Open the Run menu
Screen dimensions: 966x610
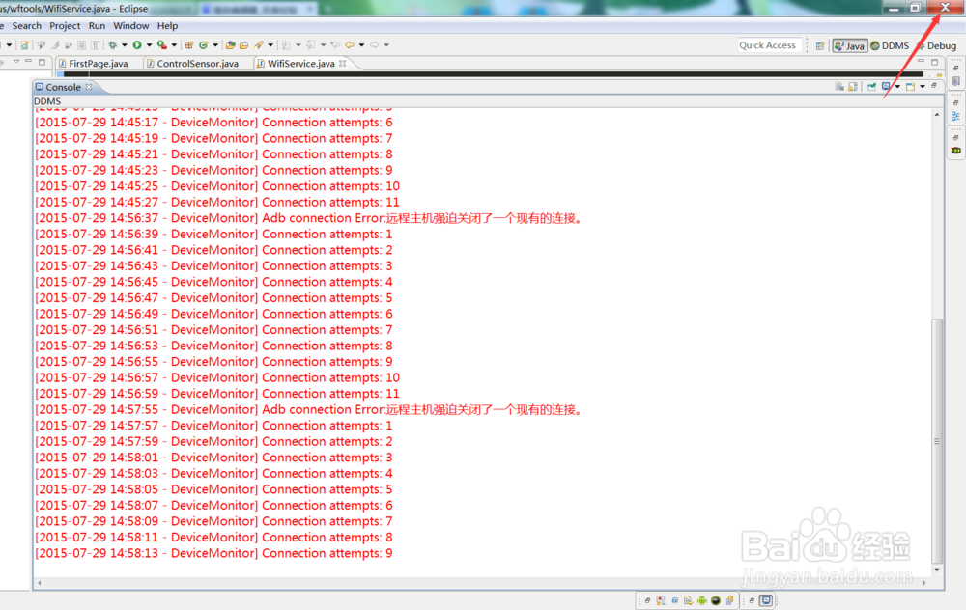click(x=97, y=25)
